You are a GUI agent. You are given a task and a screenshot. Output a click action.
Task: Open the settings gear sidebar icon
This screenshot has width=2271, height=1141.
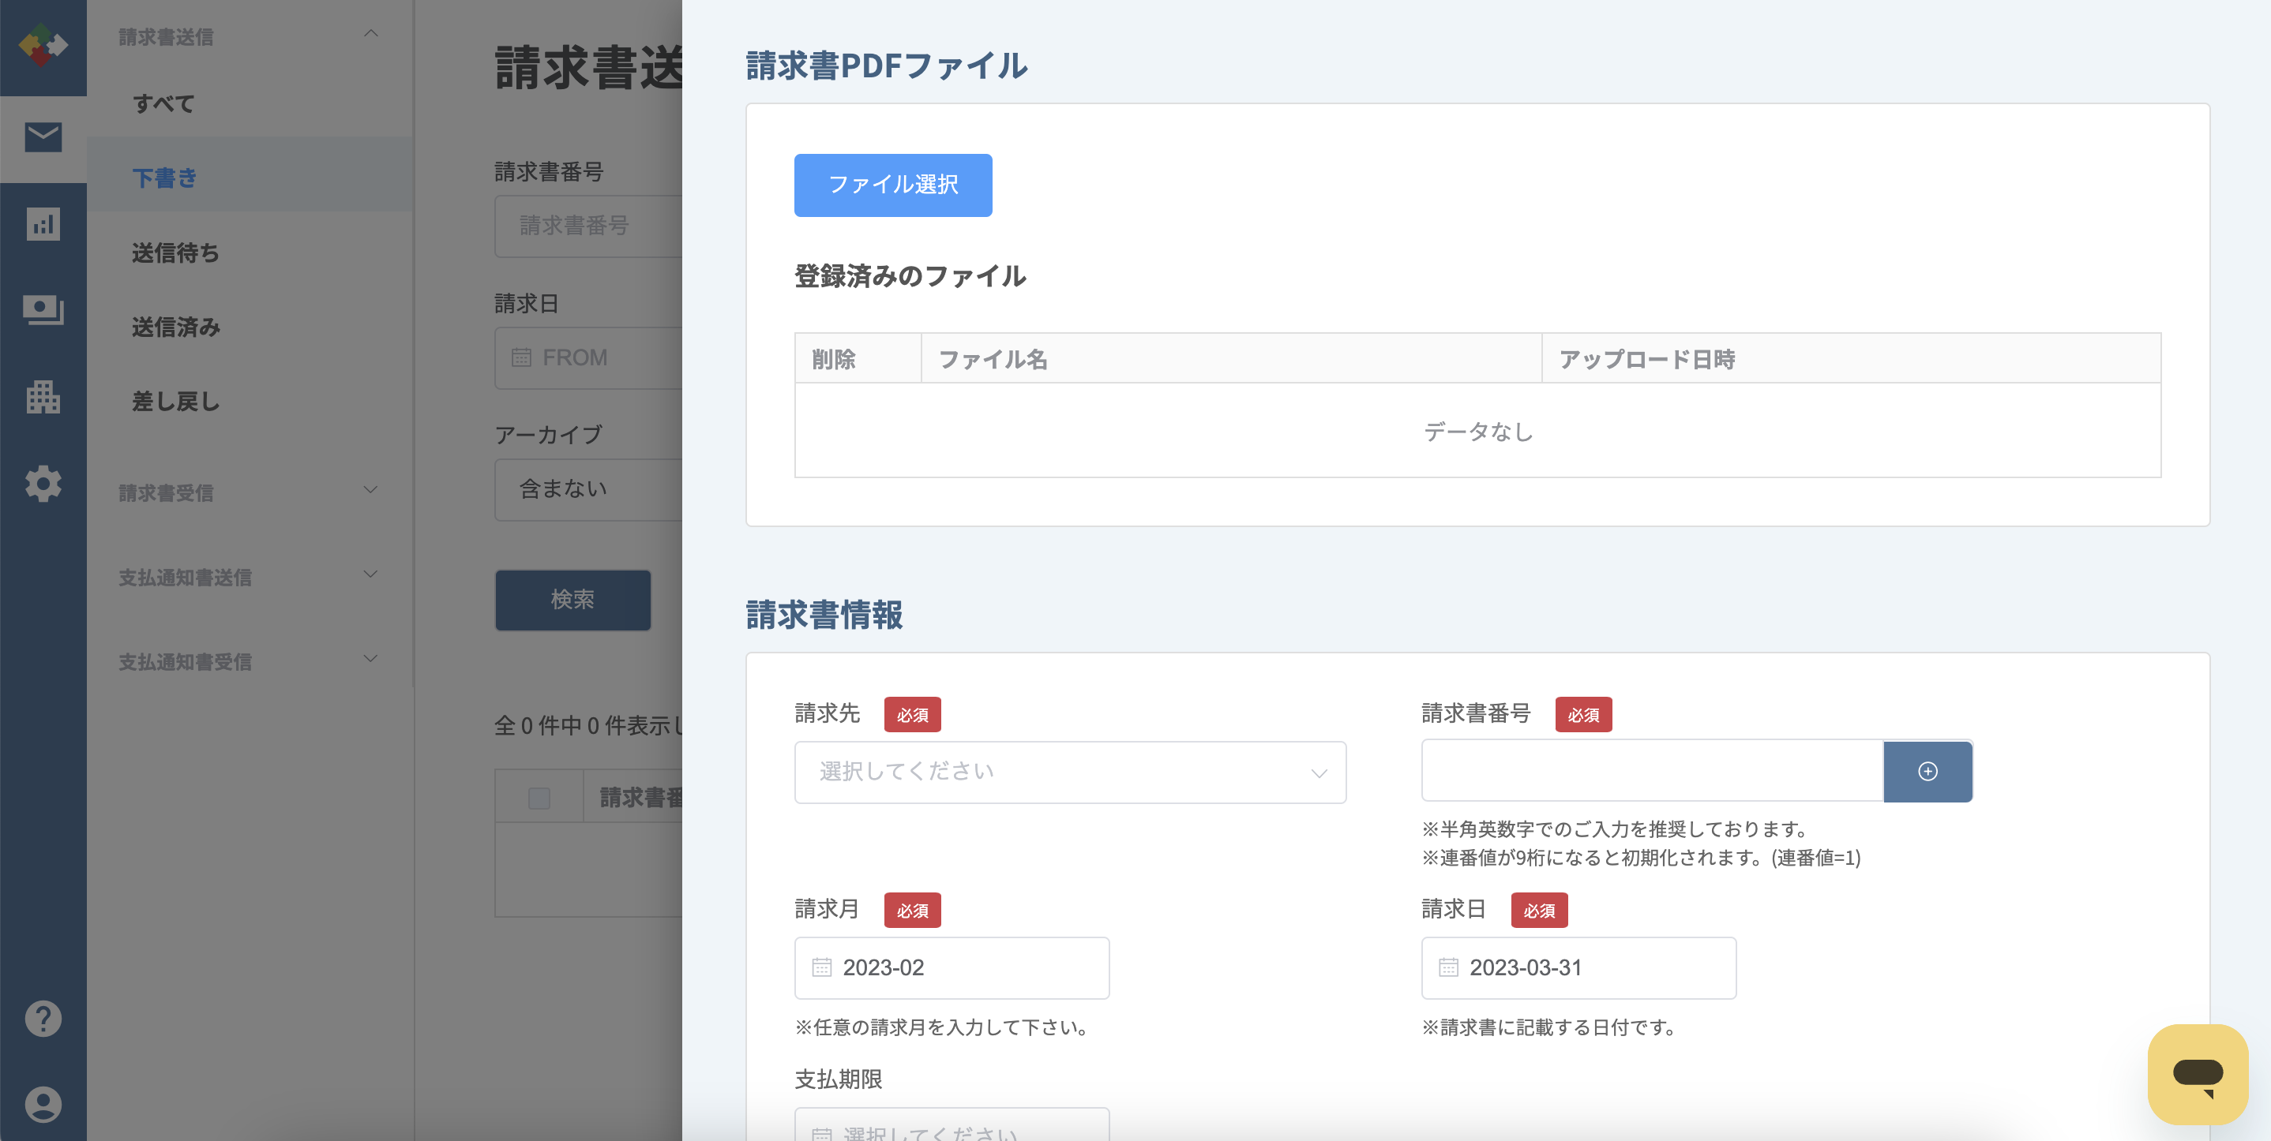coord(43,484)
